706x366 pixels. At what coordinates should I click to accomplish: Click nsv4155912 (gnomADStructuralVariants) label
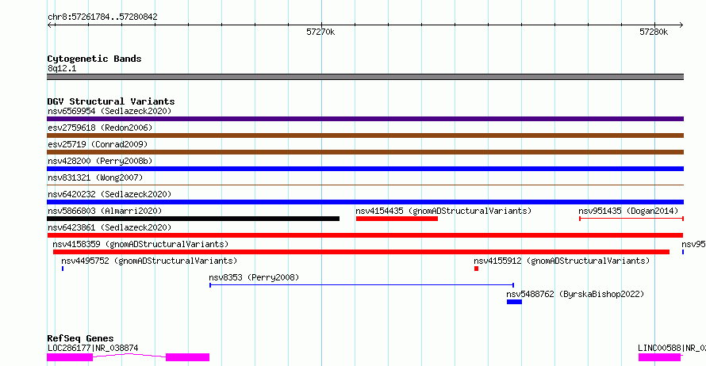click(562, 261)
